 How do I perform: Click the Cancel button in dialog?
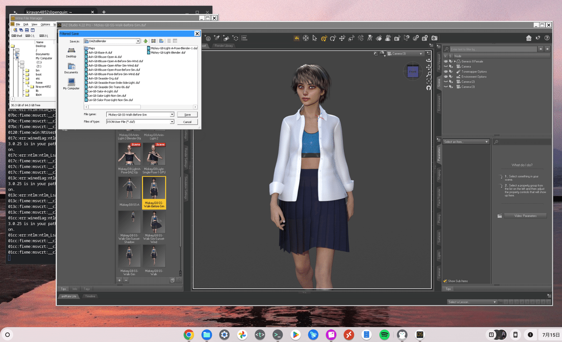tap(187, 122)
